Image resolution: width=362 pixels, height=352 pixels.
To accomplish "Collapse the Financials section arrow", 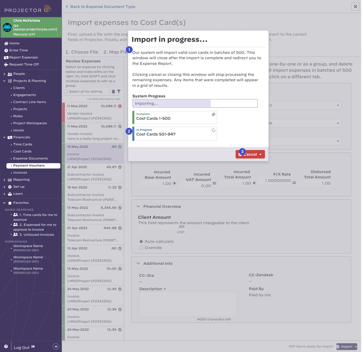I will [x=4, y=137].
